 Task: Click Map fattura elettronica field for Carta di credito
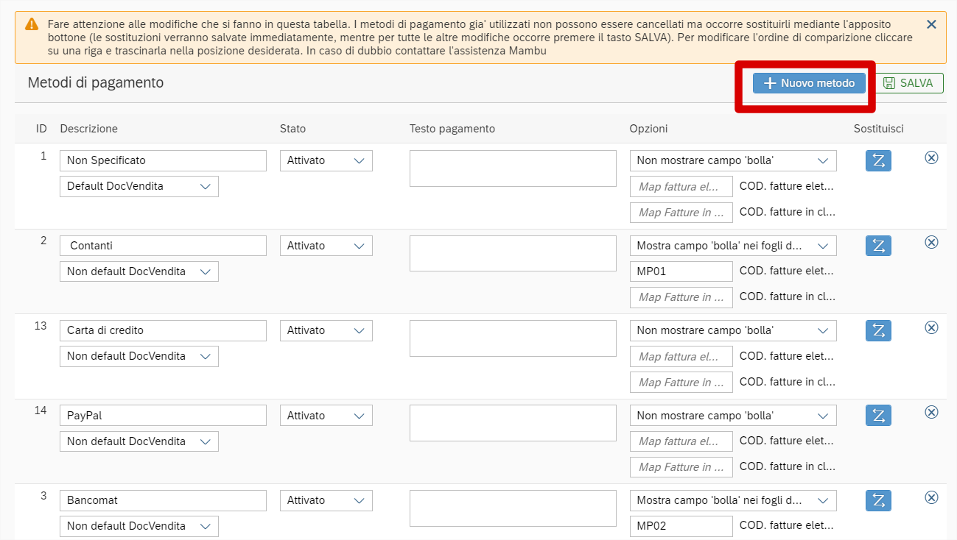click(x=681, y=356)
